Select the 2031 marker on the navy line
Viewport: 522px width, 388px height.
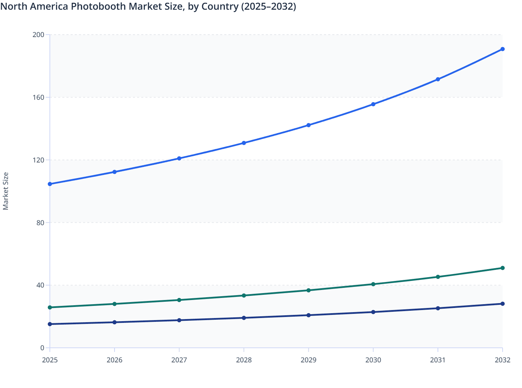click(x=438, y=308)
